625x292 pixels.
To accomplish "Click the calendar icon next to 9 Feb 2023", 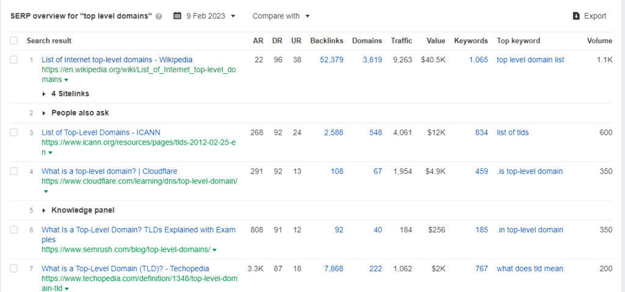I will (178, 16).
